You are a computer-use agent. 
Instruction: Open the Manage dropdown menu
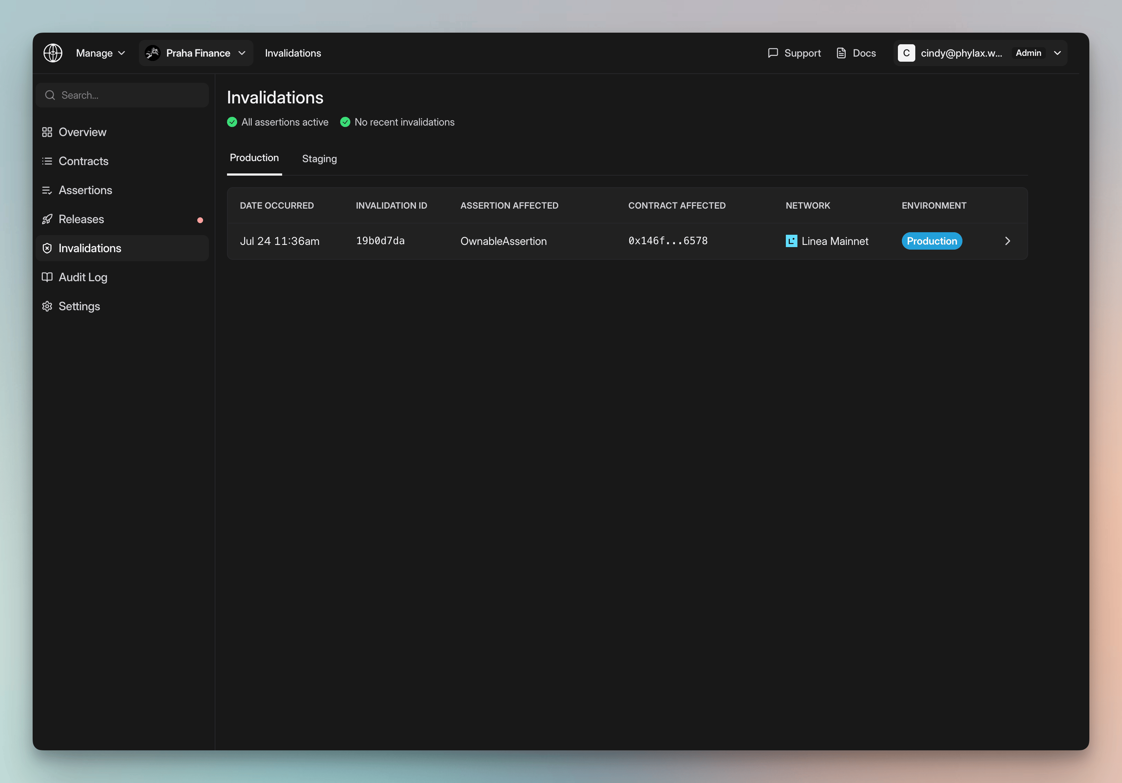pos(101,53)
